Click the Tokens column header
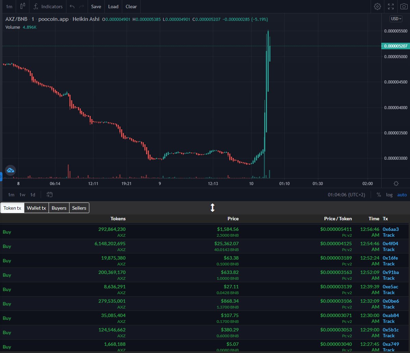Screen dimensions: 410x353 (x=118, y=219)
